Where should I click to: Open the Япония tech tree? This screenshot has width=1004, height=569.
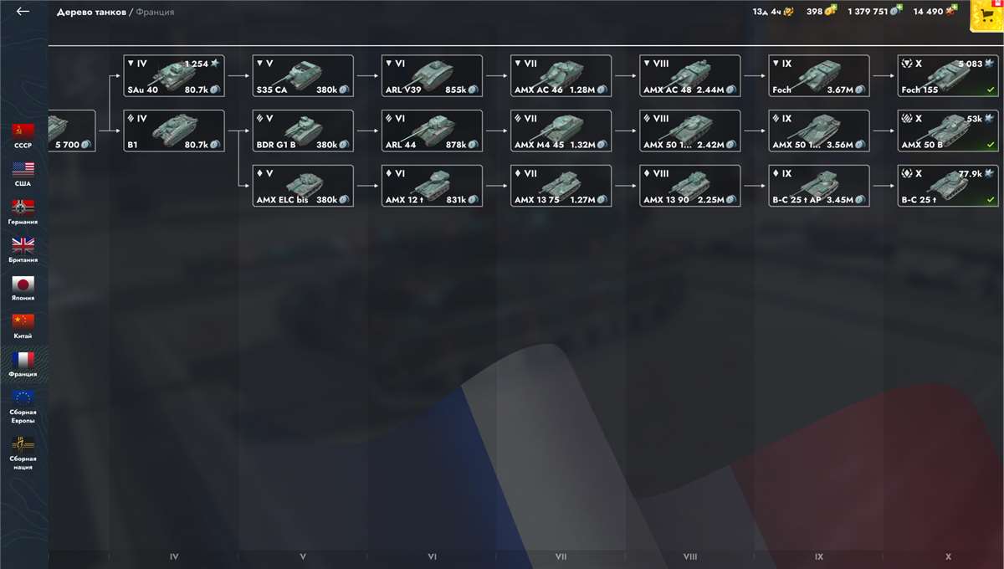(23, 288)
